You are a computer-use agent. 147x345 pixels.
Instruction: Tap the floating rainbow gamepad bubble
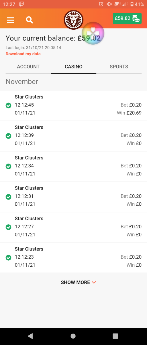point(93,33)
